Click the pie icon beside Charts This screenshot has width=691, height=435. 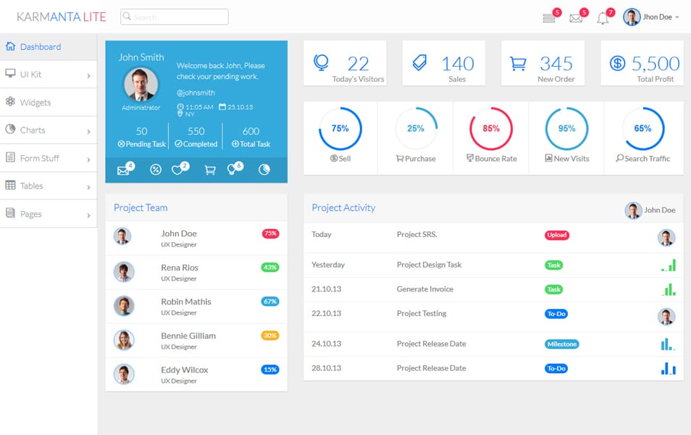pos(10,129)
